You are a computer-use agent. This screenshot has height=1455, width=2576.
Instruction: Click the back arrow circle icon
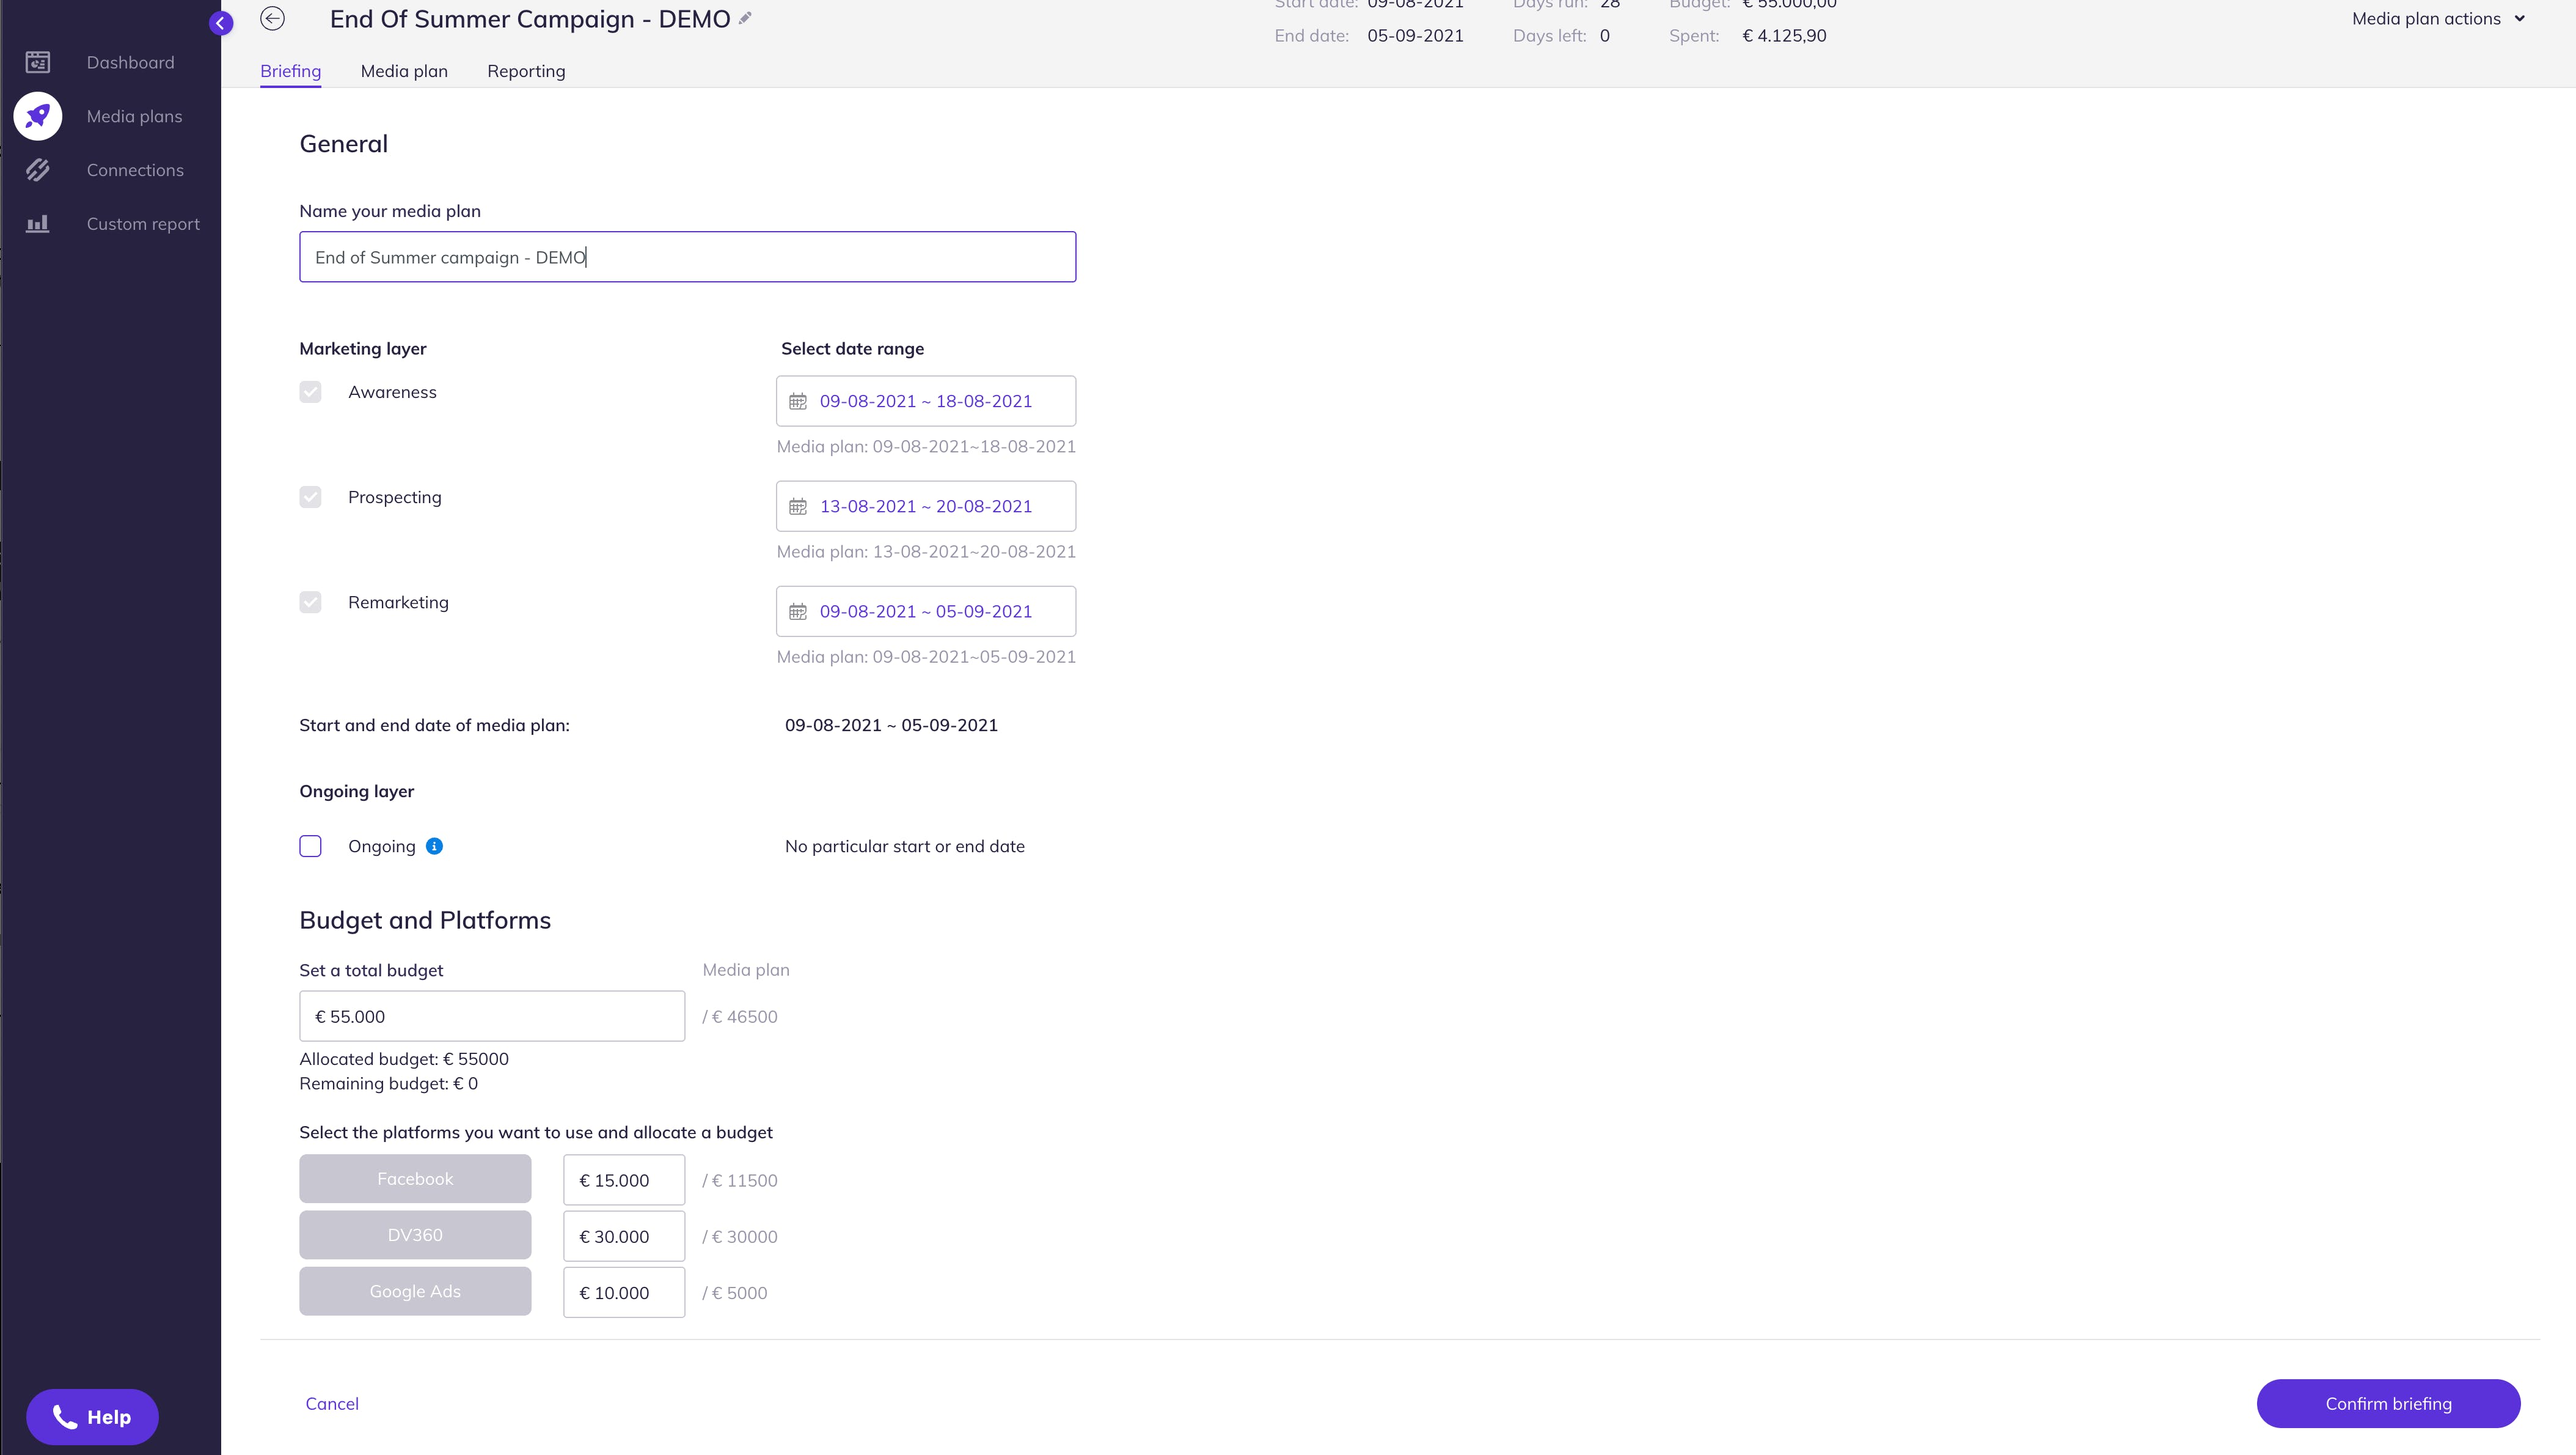click(272, 19)
